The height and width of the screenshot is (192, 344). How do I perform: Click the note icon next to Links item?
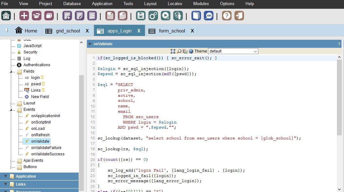click(43, 90)
